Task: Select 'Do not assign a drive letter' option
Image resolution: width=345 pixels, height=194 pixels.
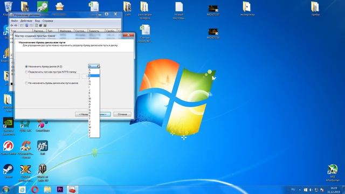Action: click(x=26, y=83)
